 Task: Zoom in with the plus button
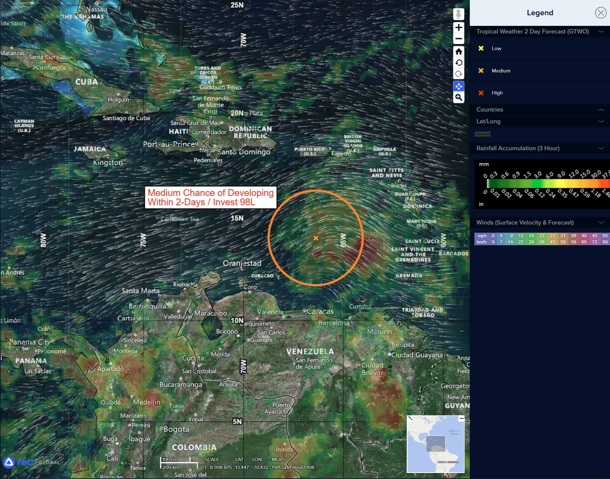tap(459, 27)
